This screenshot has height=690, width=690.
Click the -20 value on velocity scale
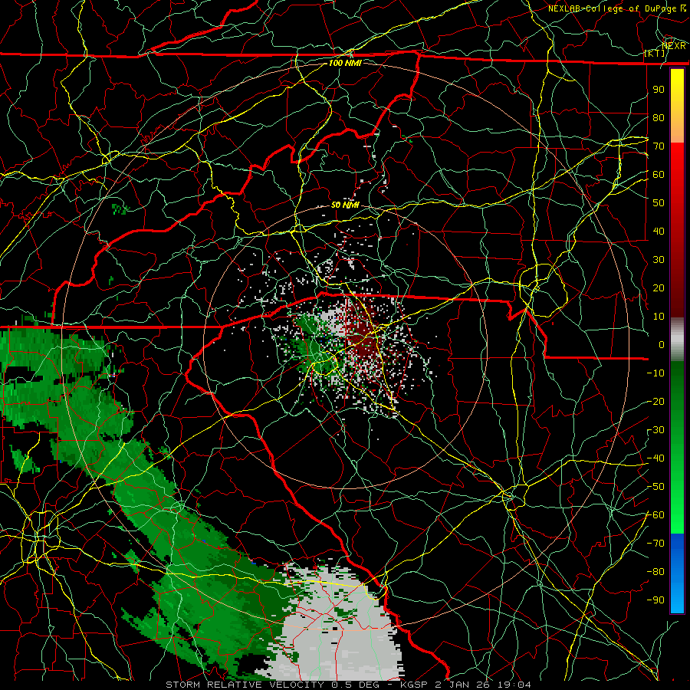[x=655, y=401]
